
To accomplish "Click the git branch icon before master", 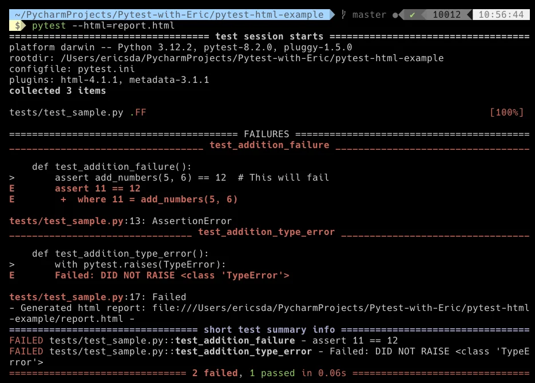I will [343, 14].
